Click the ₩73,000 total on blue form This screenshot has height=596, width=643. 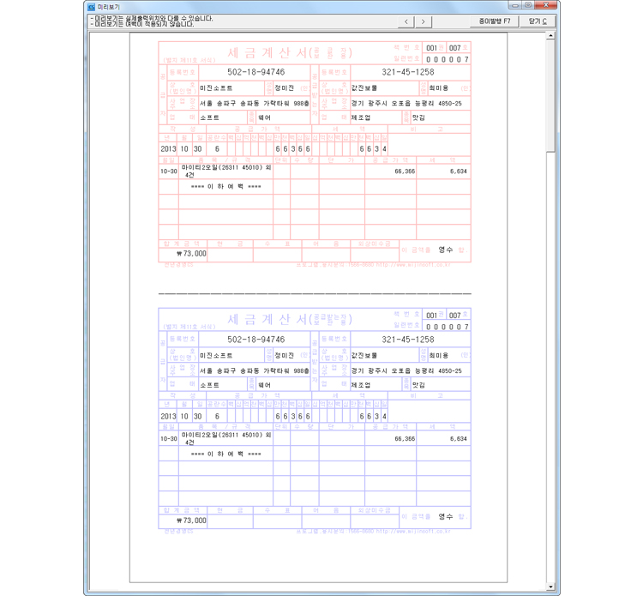[x=191, y=521]
